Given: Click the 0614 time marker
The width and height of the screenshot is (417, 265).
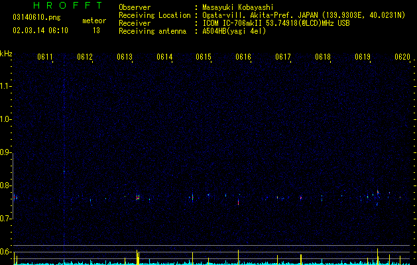Looking at the screenshot, I should pos(164,56).
